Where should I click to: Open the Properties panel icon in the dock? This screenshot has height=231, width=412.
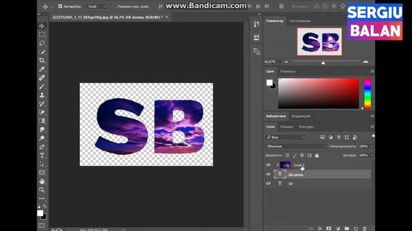point(256,37)
